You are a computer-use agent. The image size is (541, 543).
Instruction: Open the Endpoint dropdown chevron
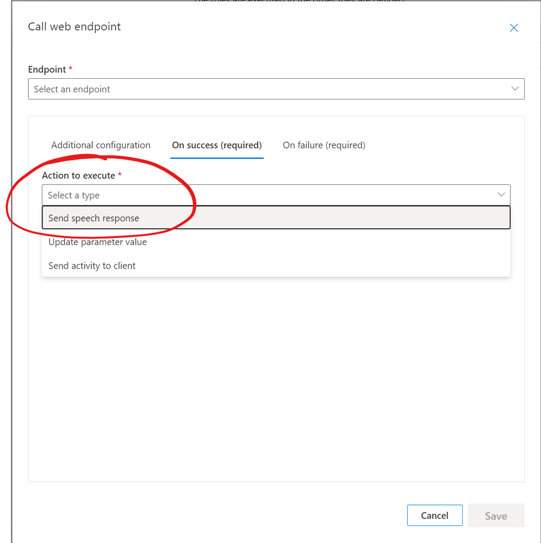click(515, 89)
